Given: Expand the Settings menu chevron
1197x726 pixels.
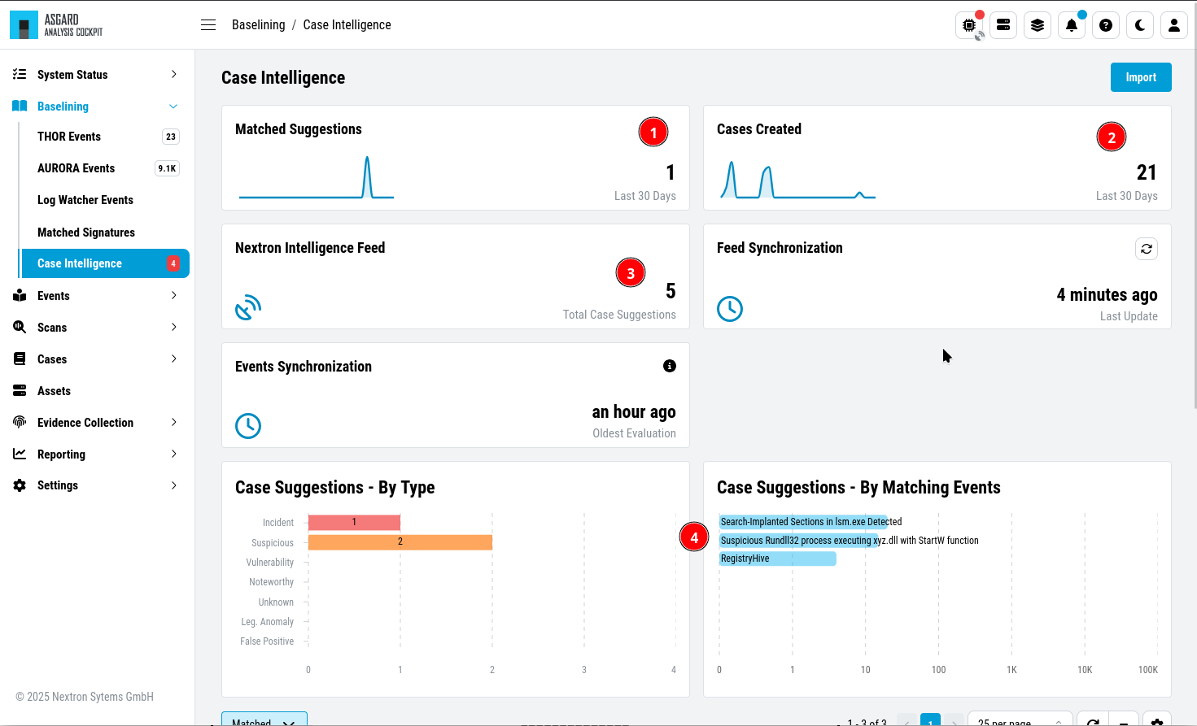Looking at the screenshot, I should pos(173,485).
